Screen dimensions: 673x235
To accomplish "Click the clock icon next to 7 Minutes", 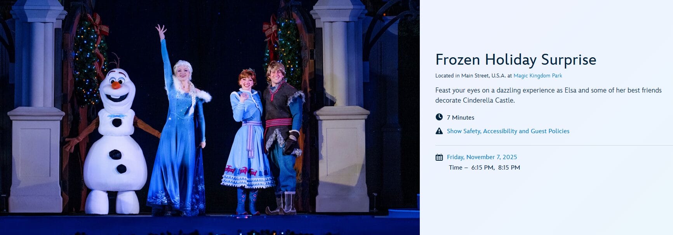I will pyautogui.click(x=439, y=117).
